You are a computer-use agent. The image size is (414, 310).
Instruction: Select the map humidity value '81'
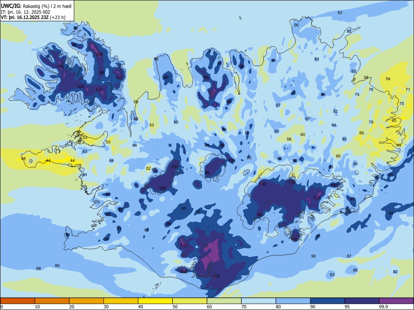[x=85, y=175]
